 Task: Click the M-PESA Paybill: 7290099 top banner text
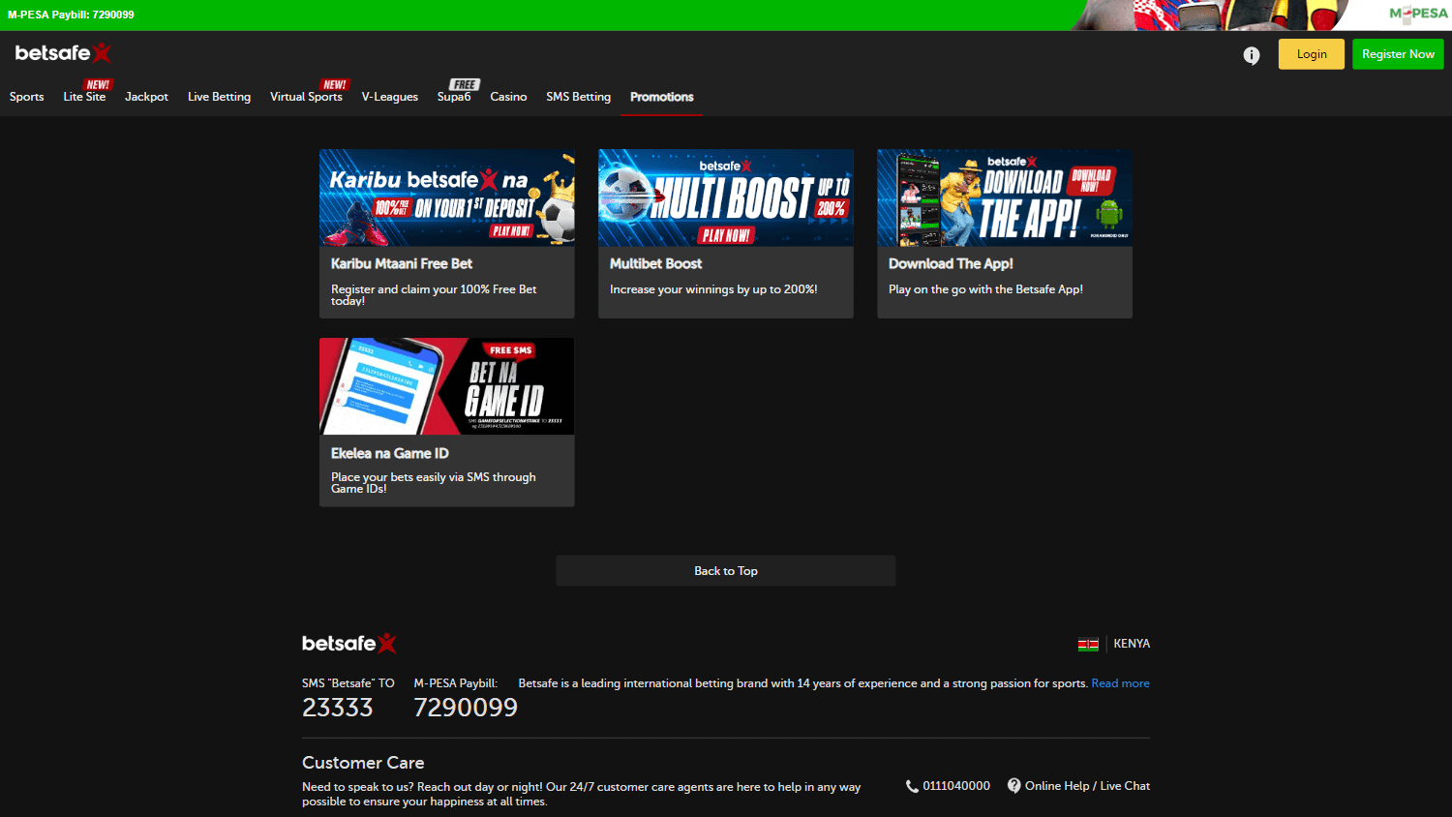coord(71,15)
